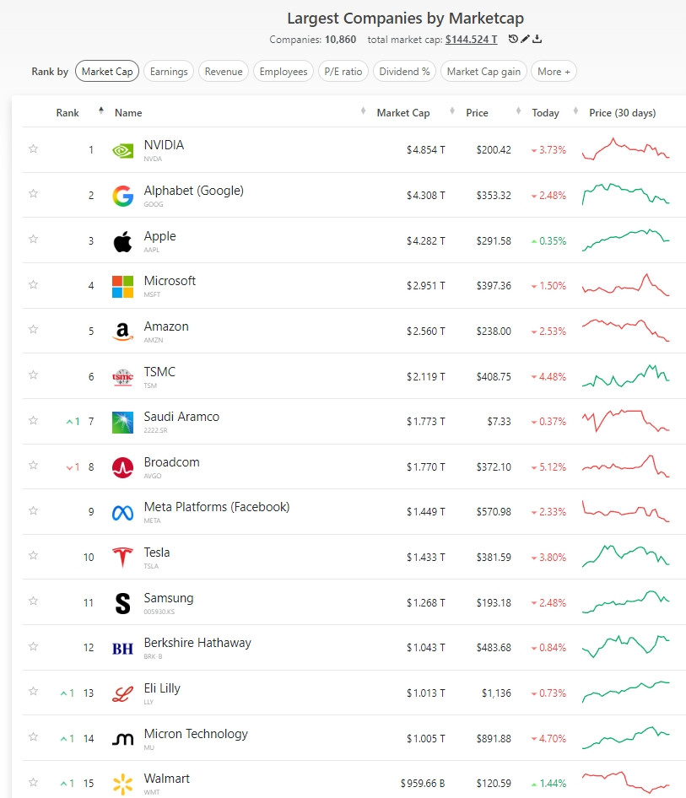The height and width of the screenshot is (798, 686).
Task: Click the Walmart spark logo icon
Action: coord(122,784)
